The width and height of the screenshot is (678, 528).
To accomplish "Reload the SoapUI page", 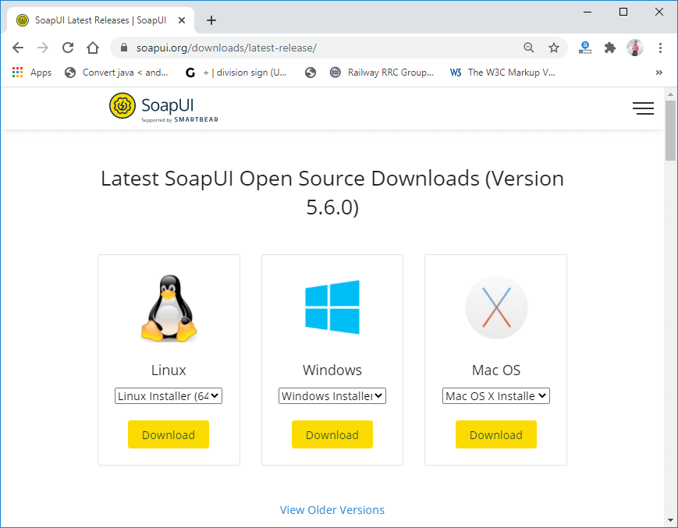I will 68,48.
